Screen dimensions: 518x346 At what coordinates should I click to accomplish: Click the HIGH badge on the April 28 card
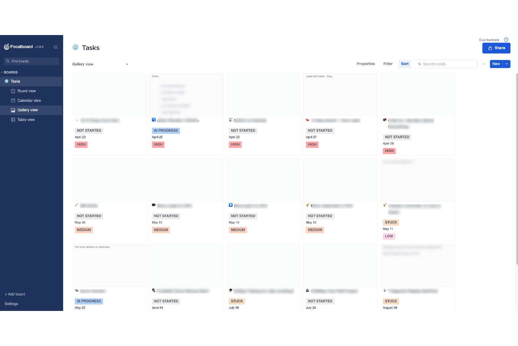click(x=389, y=151)
